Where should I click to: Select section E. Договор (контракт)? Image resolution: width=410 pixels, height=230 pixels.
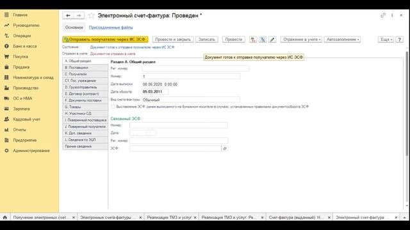85,94
